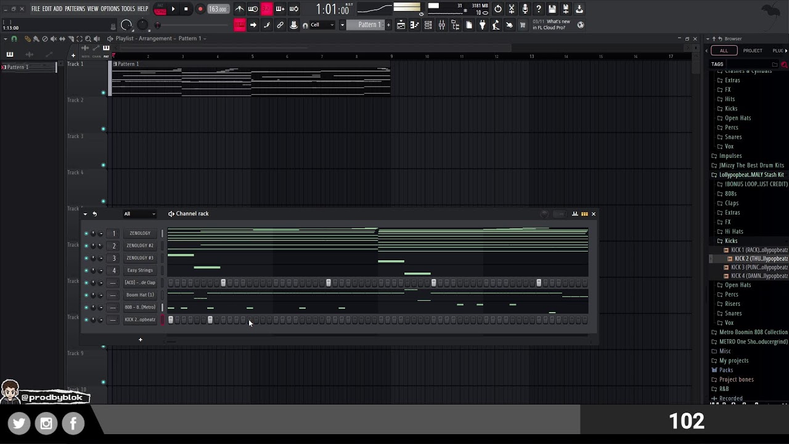Toggle the metronome icon
This screenshot has width=789, height=444.
[x=239, y=9]
